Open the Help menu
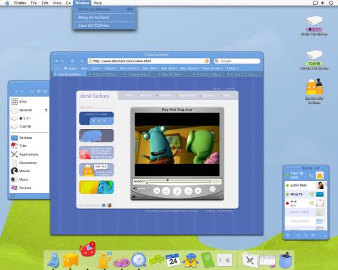The height and width of the screenshot is (270, 338). click(x=98, y=3)
